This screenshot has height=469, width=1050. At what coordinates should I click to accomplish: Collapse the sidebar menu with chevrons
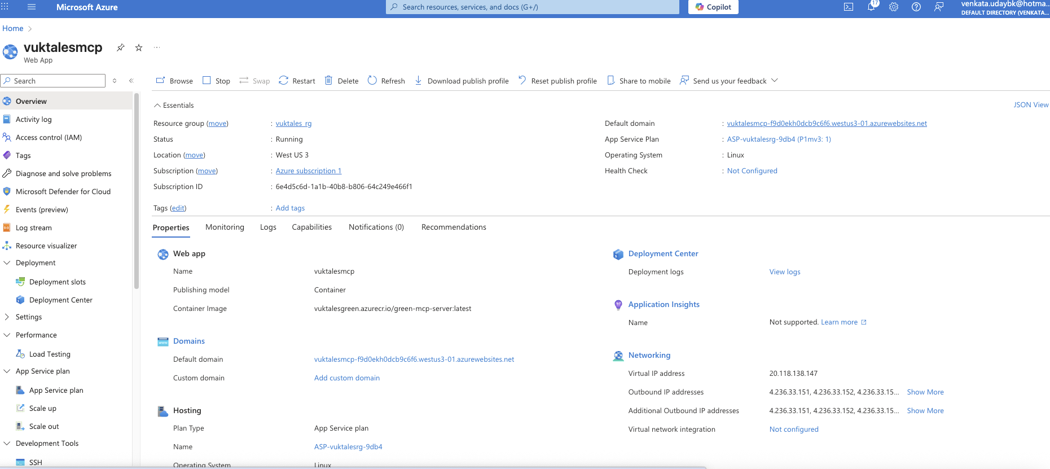[131, 81]
